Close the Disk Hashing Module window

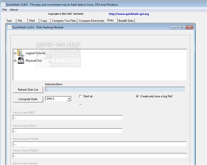point(190,27)
